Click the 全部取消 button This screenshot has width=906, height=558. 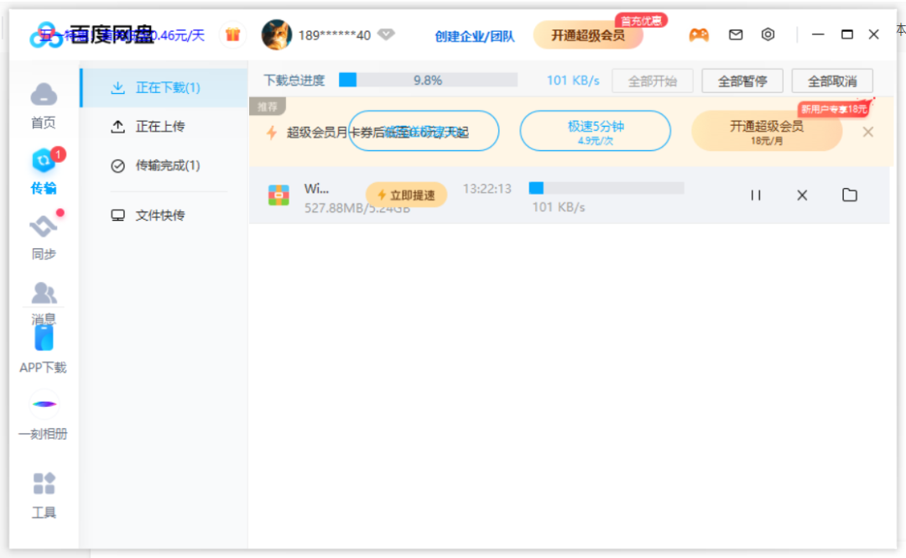pyautogui.click(x=832, y=81)
